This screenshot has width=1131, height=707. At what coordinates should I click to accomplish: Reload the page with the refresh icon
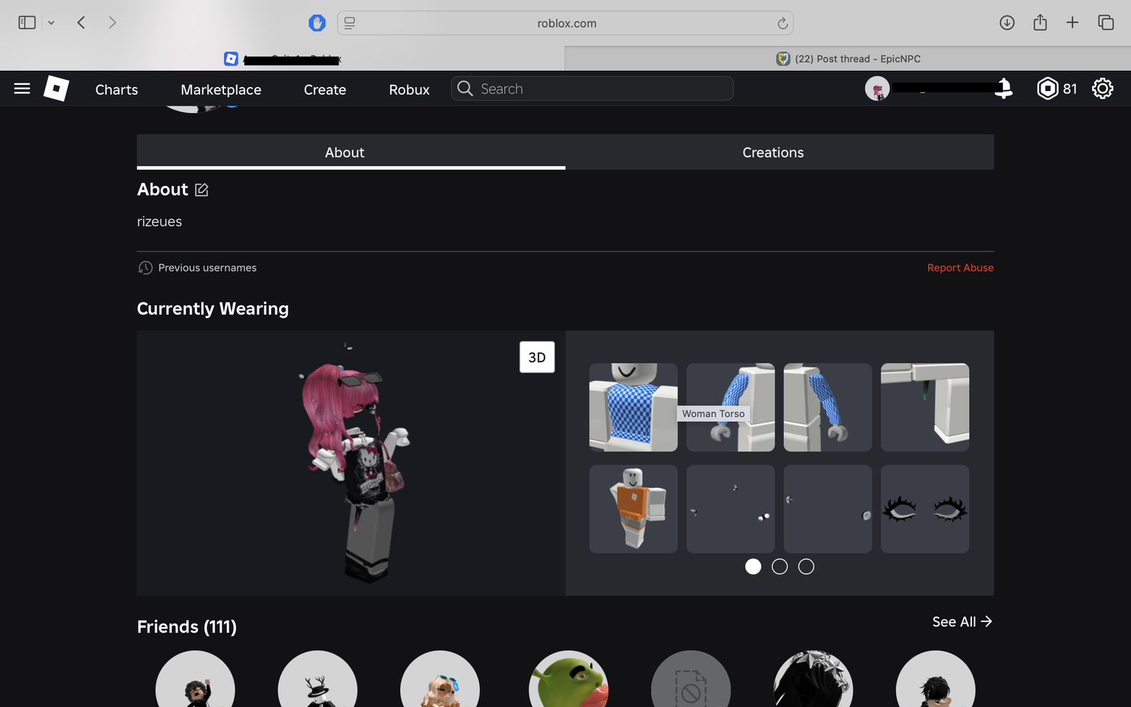pos(783,23)
